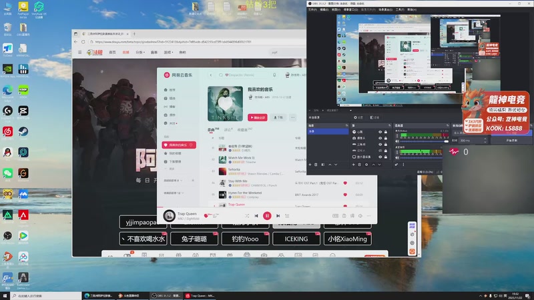Switch to the 评论 tab in NetEase playlist
534x300 pixels.
(228, 129)
